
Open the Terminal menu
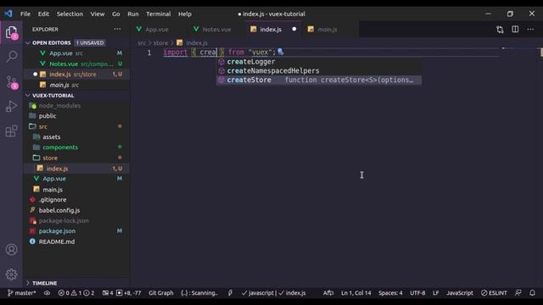(159, 14)
